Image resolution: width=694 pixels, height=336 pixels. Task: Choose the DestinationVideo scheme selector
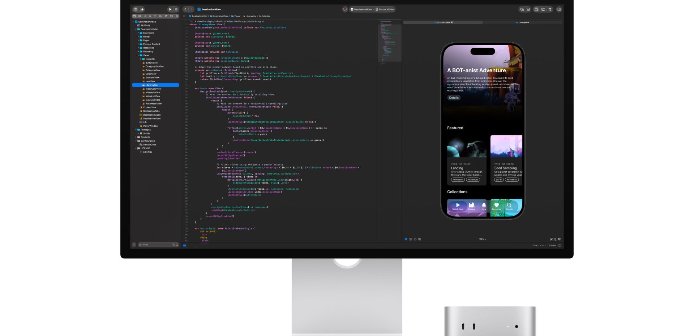pyautogui.click(x=361, y=9)
